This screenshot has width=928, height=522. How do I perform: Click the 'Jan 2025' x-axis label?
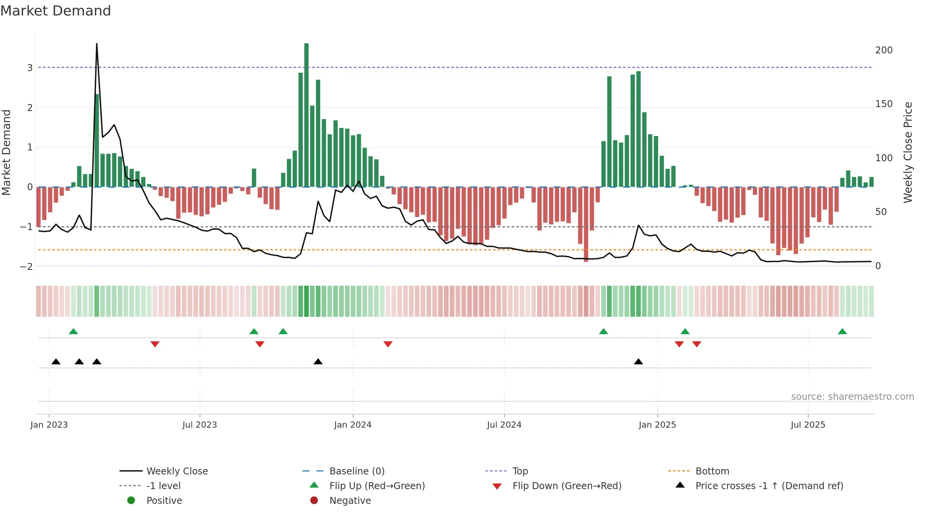(x=657, y=425)
